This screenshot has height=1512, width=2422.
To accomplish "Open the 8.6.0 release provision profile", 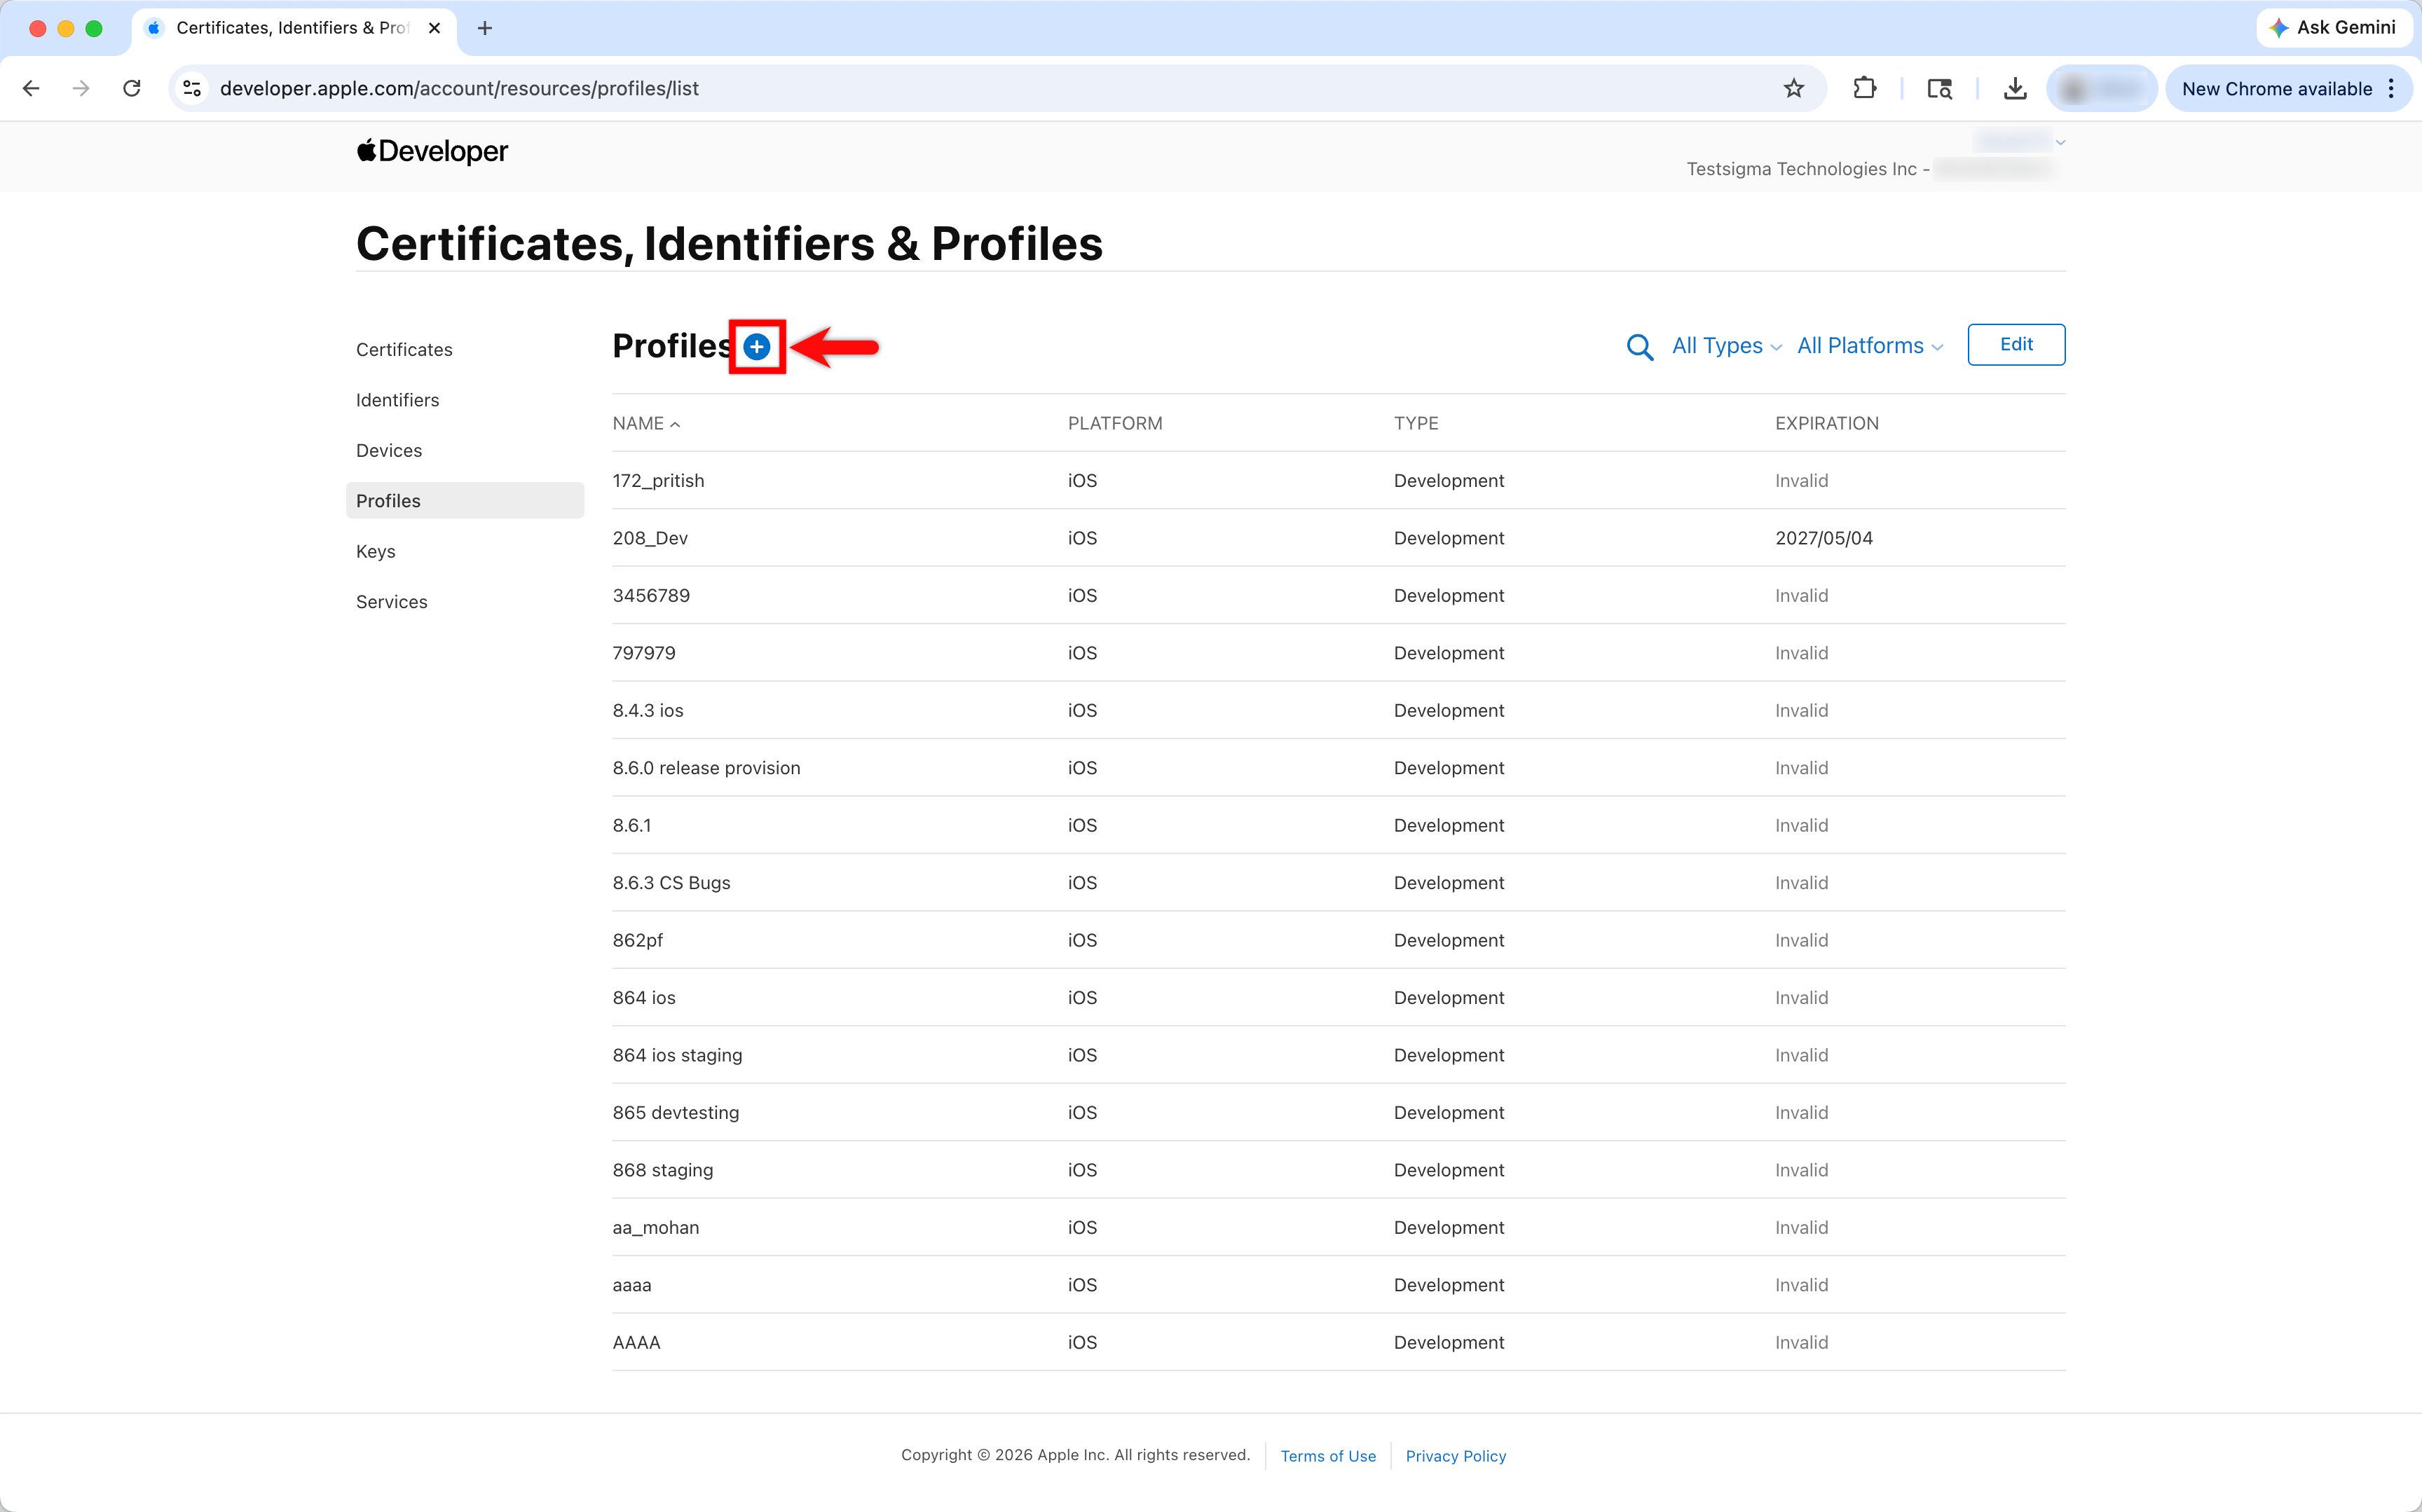I will click(x=1339, y=768).
